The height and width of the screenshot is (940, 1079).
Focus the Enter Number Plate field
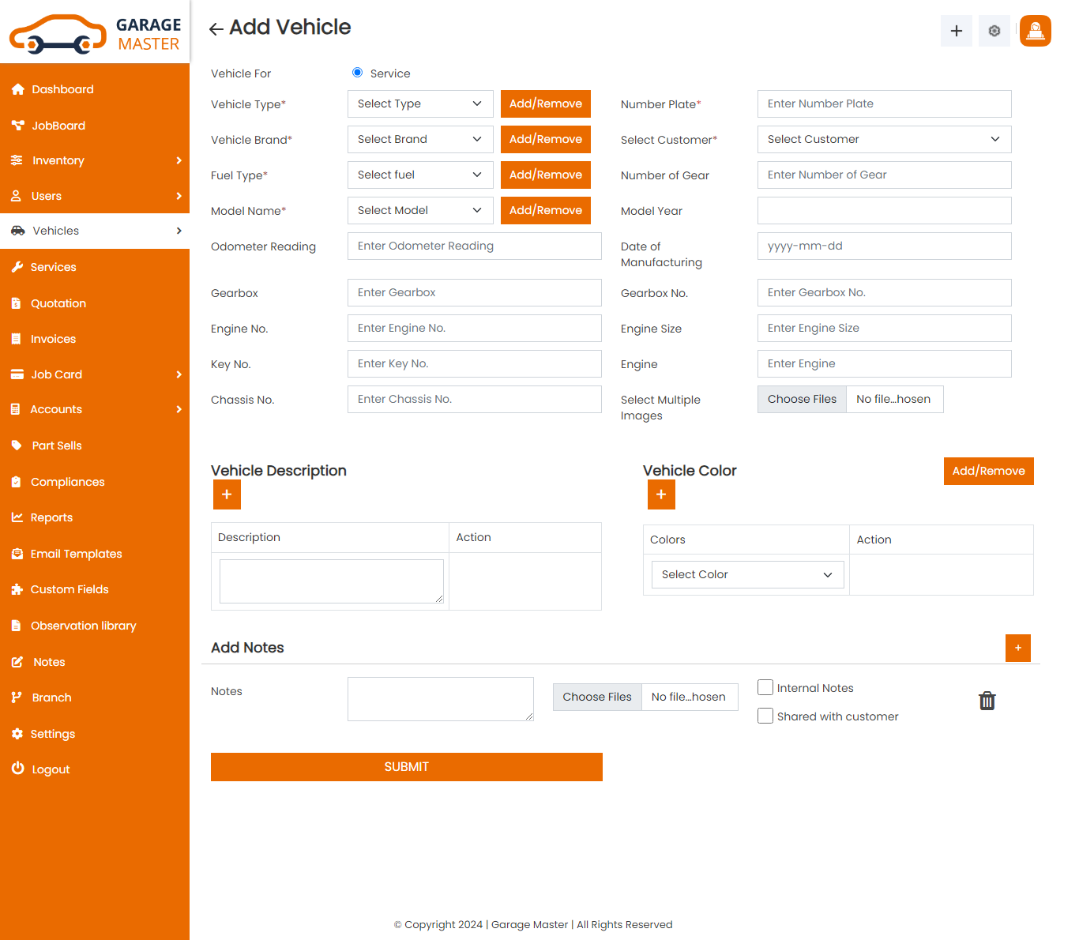click(883, 103)
